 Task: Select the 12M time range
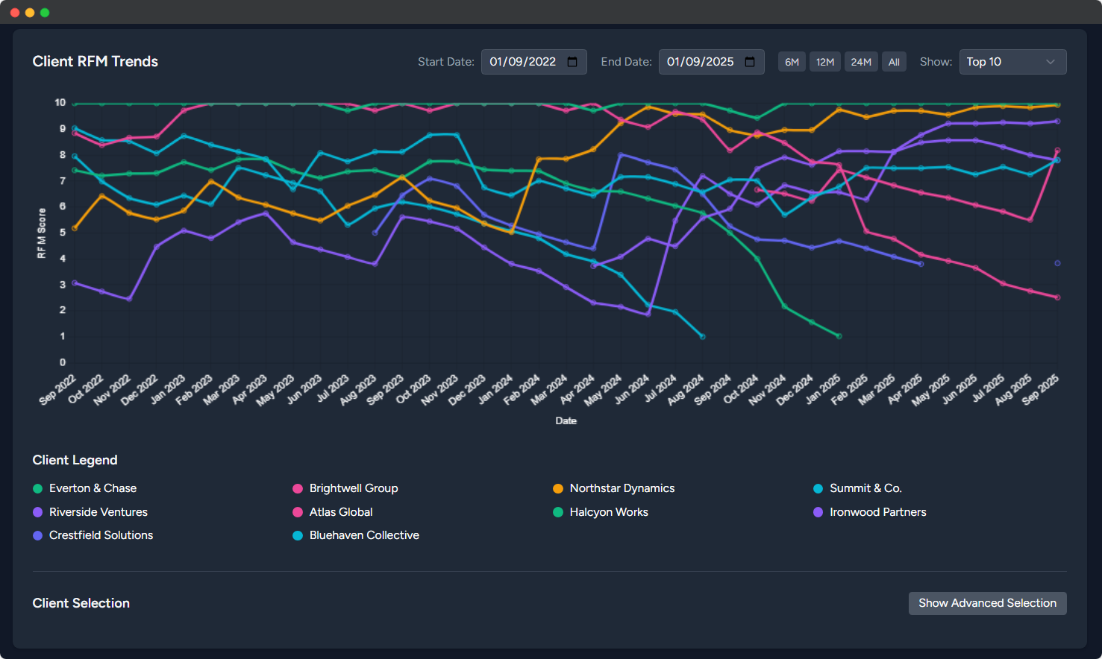click(x=824, y=62)
